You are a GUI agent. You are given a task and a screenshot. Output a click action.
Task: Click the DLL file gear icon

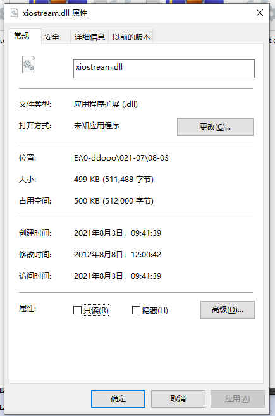pyautogui.click(x=28, y=64)
